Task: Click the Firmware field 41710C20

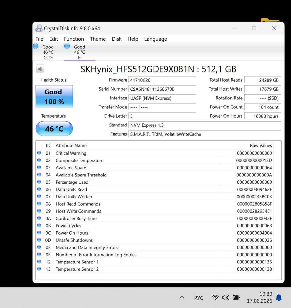Action: [x=162, y=80]
